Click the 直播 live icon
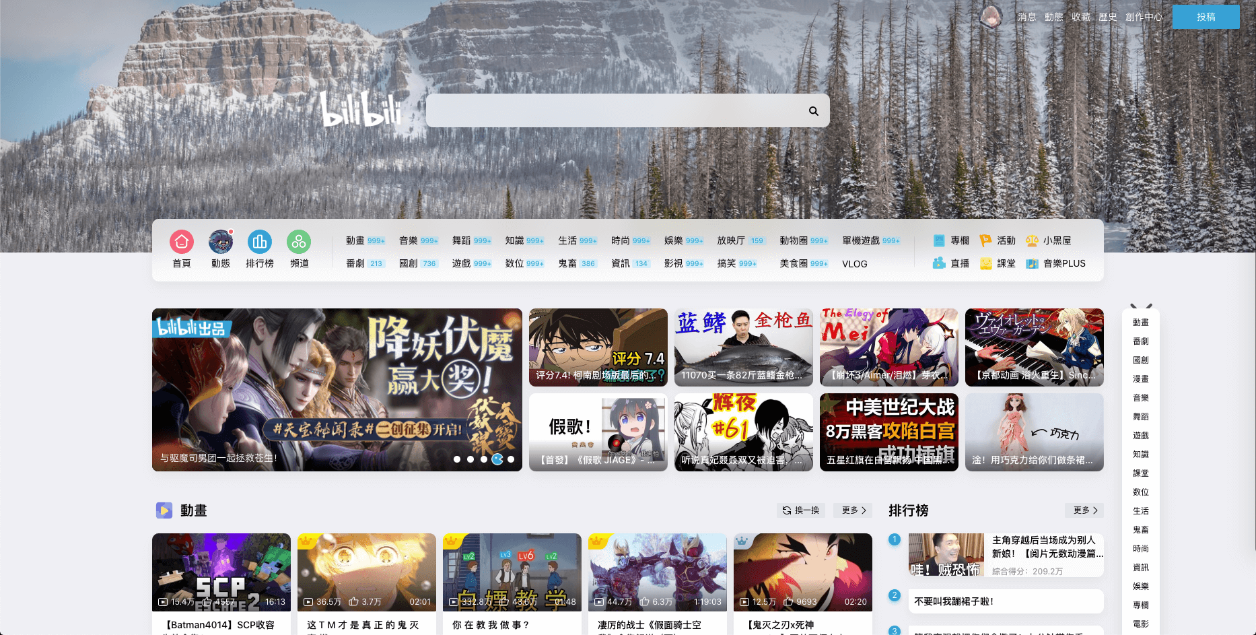 pos(939,263)
